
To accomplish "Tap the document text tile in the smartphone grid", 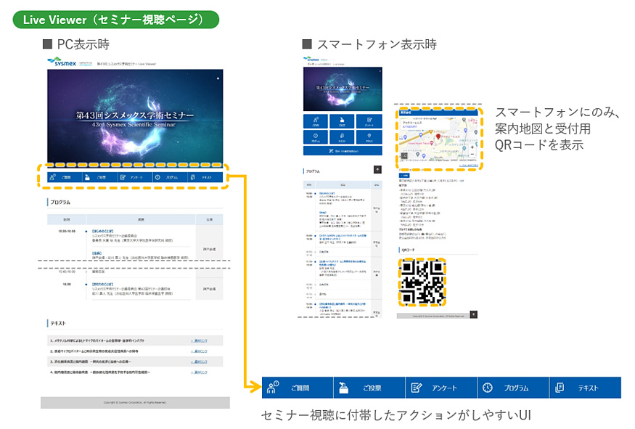I will 343,137.
